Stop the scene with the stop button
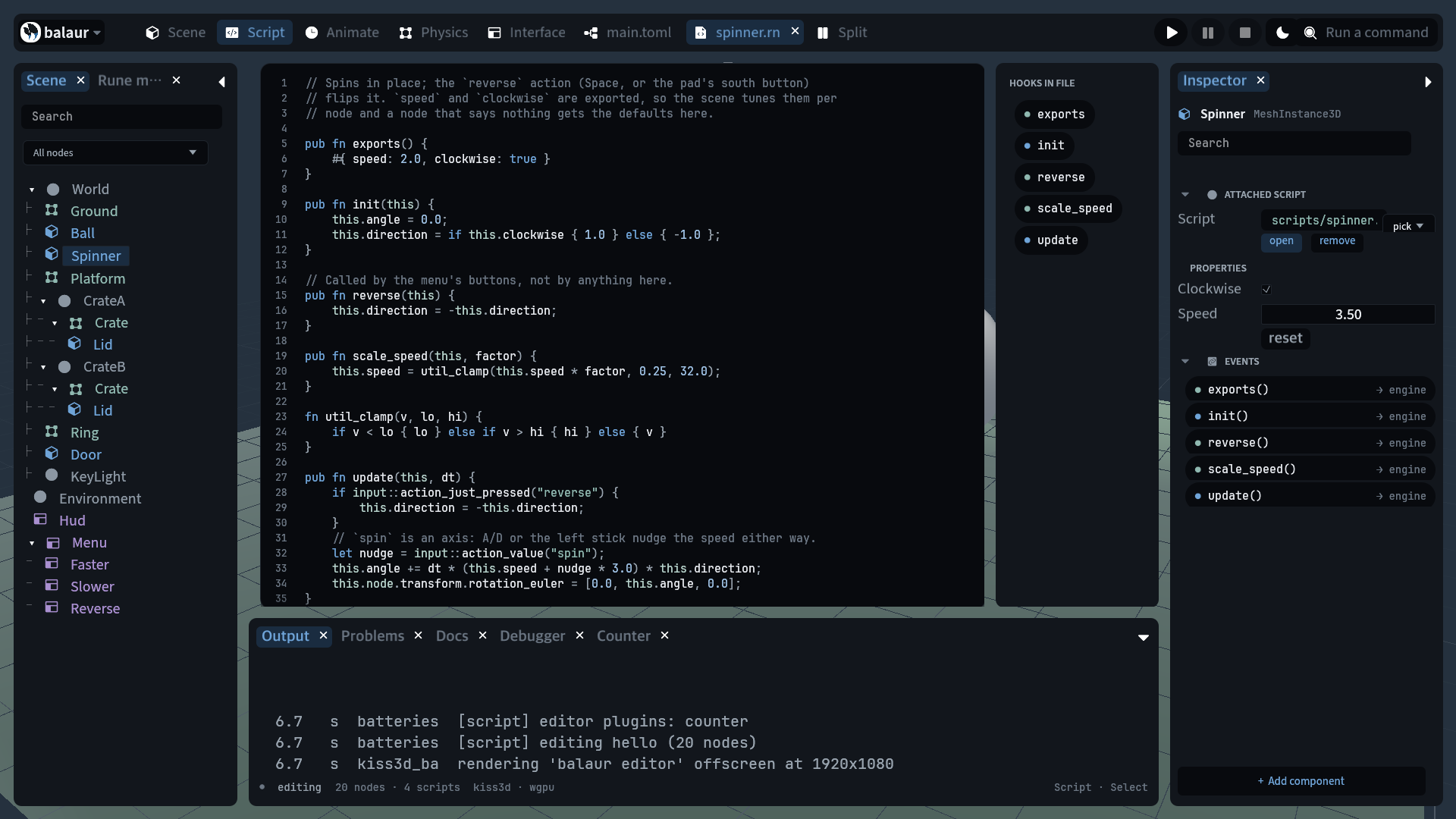Image resolution: width=1456 pixels, height=819 pixels. tap(1244, 33)
